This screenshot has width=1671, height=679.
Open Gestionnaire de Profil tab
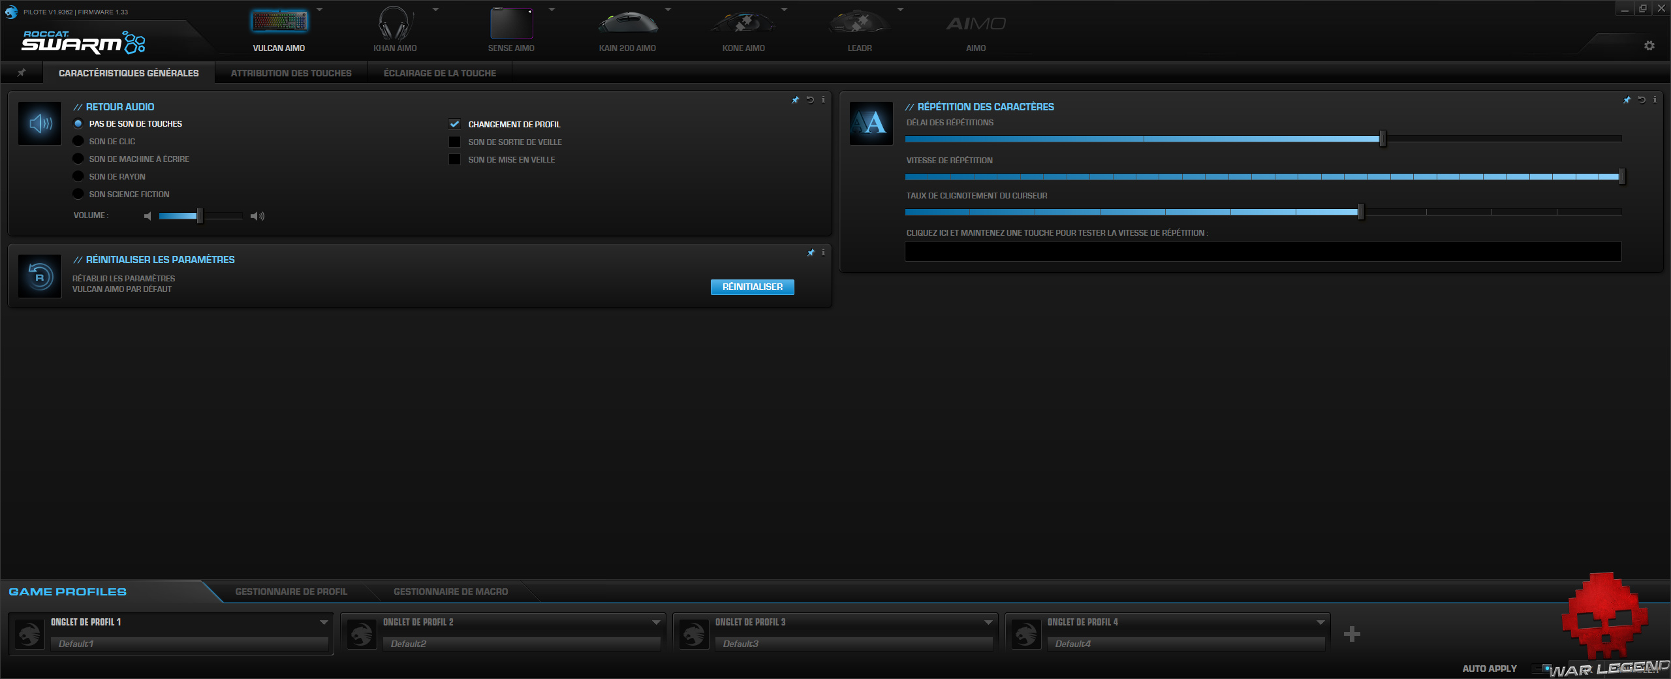click(x=291, y=592)
